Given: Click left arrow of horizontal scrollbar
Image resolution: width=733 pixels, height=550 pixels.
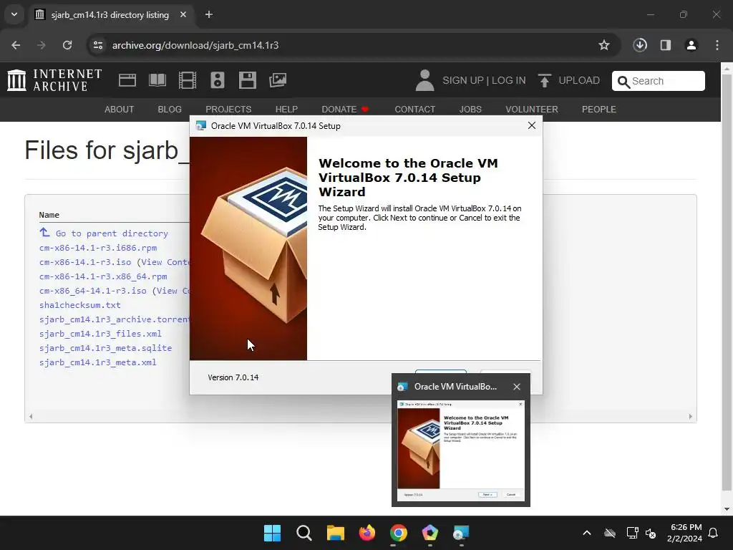Looking at the screenshot, I should coord(31,416).
